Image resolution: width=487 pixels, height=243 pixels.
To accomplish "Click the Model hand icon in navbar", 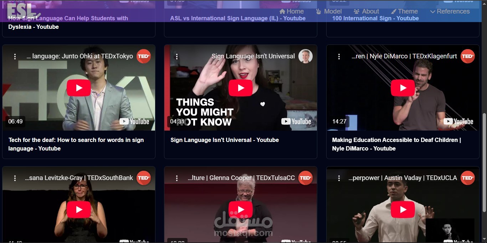I will point(319,11).
